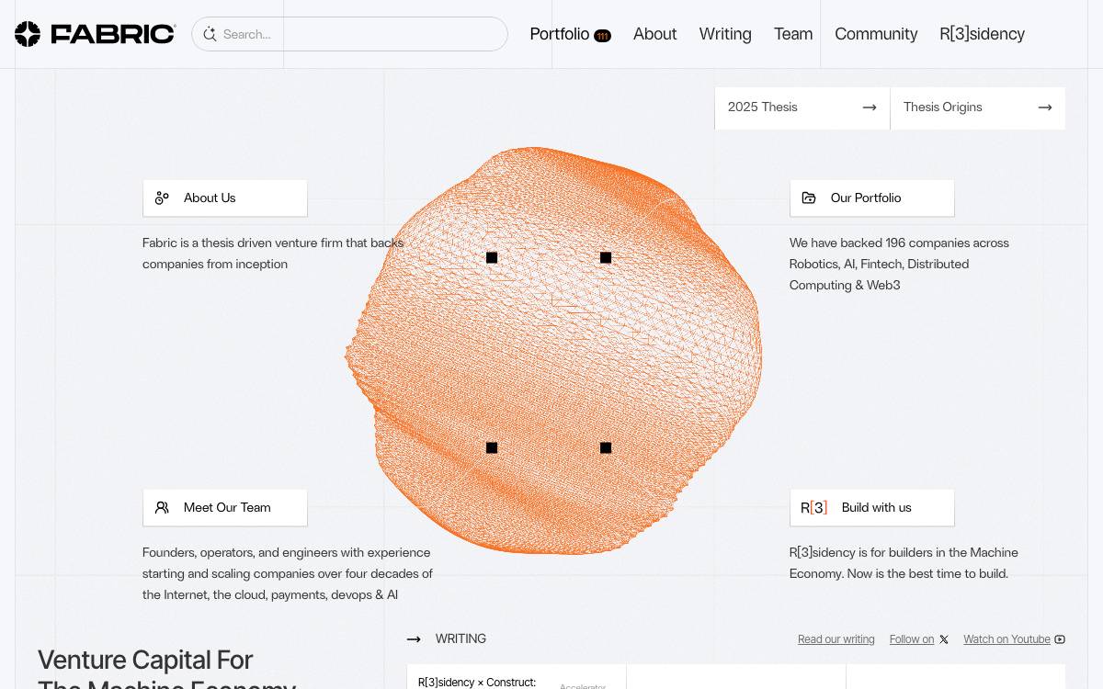Open the 2025 Thesis card
The image size is (1103, 689).
(802, 107)
